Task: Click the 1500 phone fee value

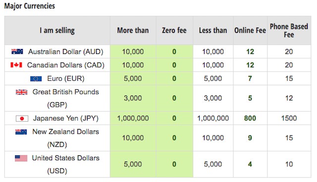Action: pyautogui.click(x=289, y=118)
